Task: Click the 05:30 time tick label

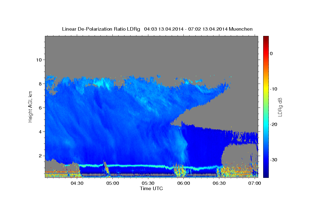Action: (148, 183)
